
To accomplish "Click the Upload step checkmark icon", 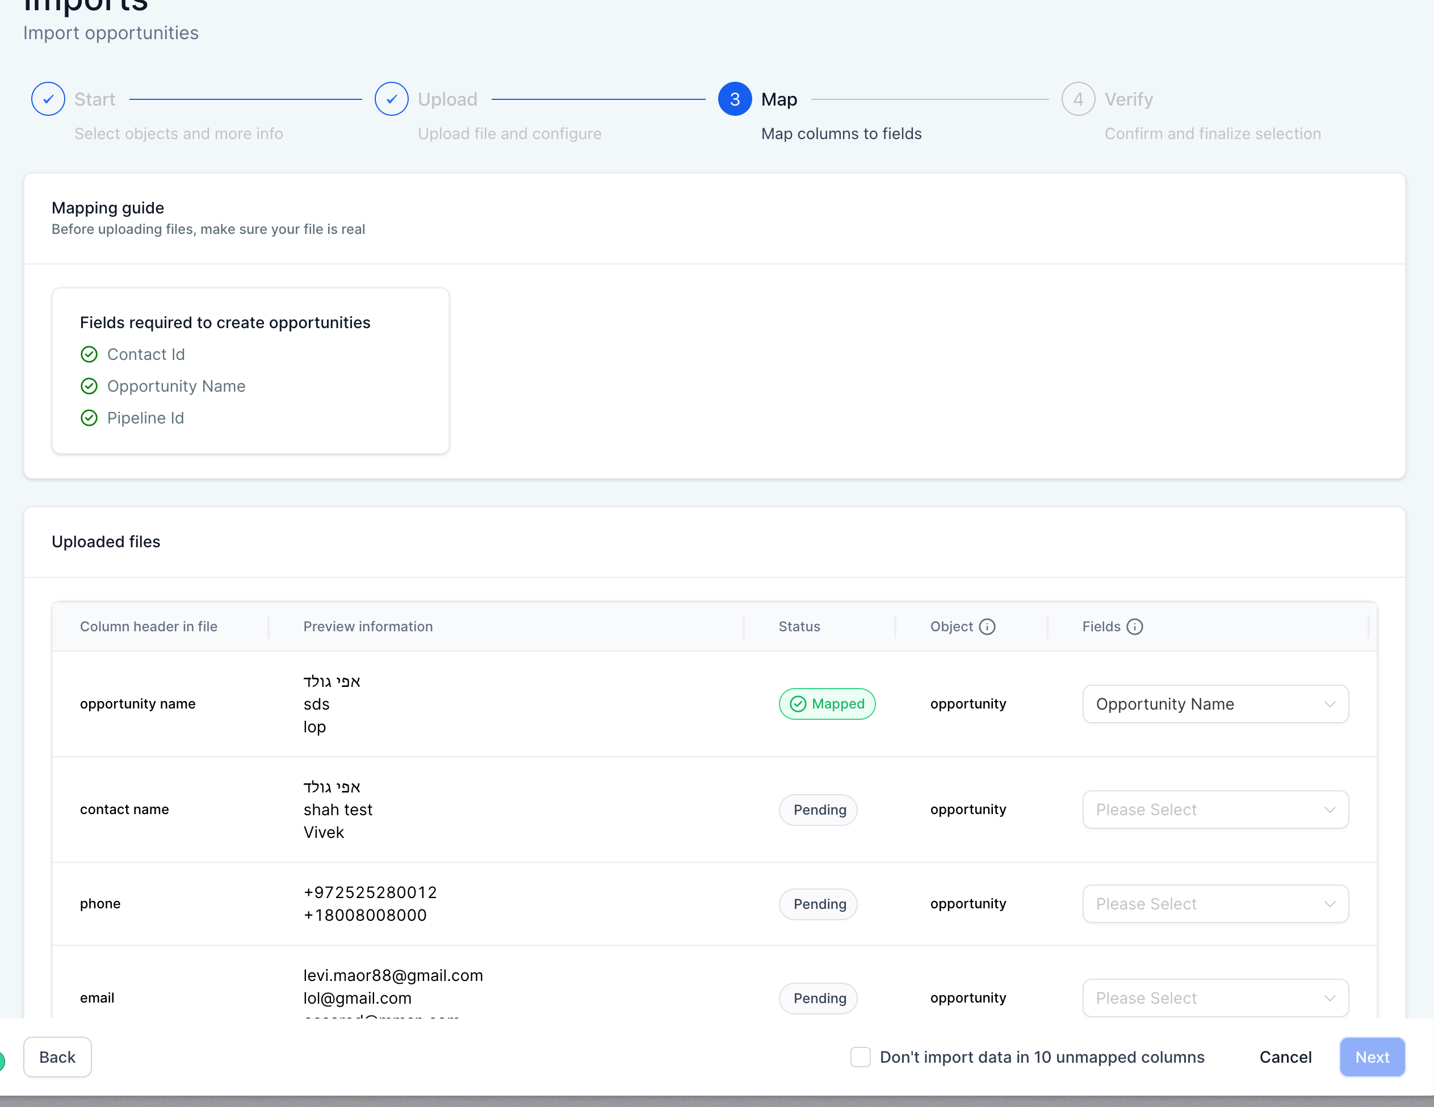I will tap(391, 99).
